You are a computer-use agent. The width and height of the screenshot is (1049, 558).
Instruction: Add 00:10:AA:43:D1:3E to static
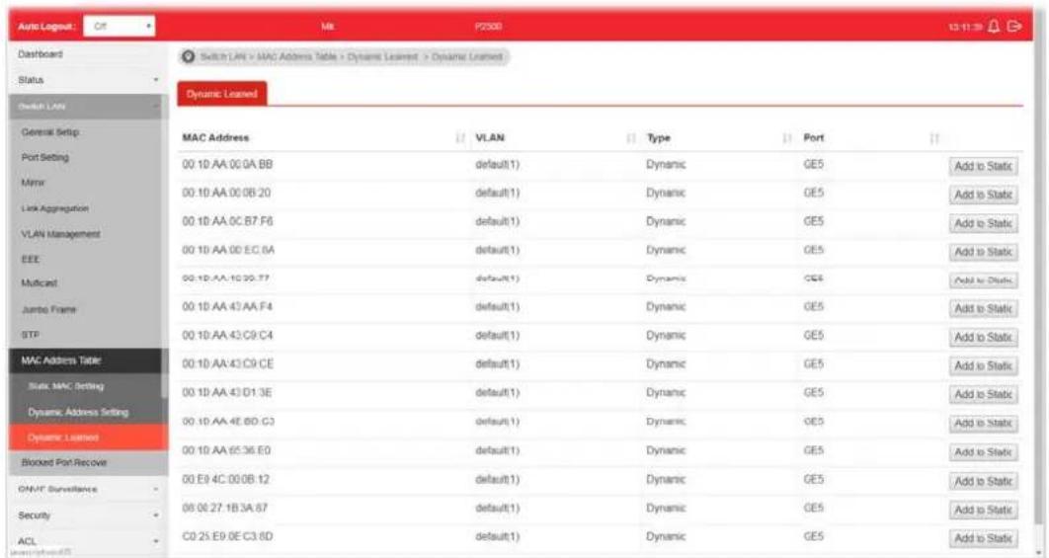(983, 395)
